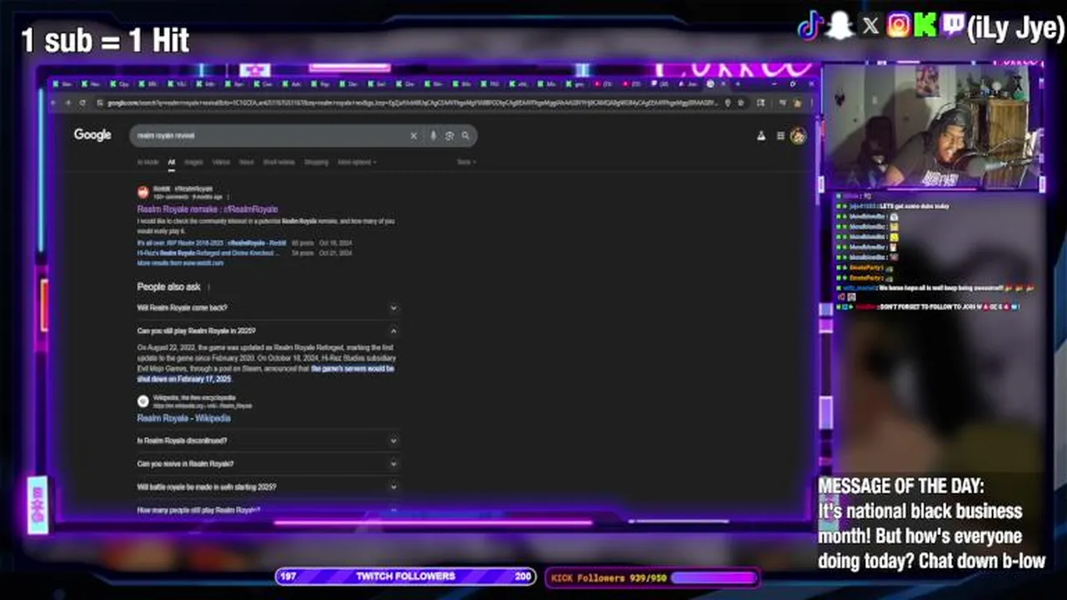This screenshot has height=600, width=1067.
Task: Click chat message 'DON'T FORGET TO FOLLOW'
Action: click(x=948, y=307)
